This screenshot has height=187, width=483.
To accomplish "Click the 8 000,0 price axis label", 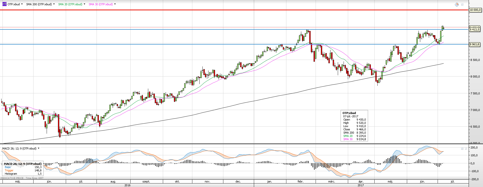I will (475, 77).
